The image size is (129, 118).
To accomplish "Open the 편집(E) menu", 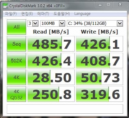I will (27, 14).
